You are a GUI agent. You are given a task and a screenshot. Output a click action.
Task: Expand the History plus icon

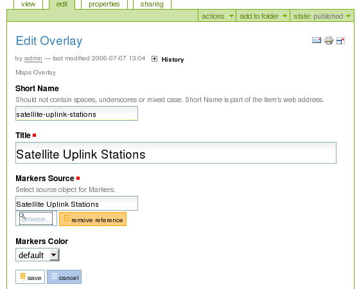coord(154,59)
